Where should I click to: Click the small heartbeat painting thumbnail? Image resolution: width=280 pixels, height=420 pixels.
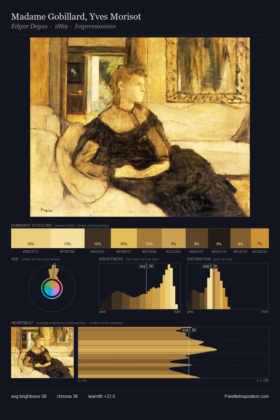[x=43, y=353]
